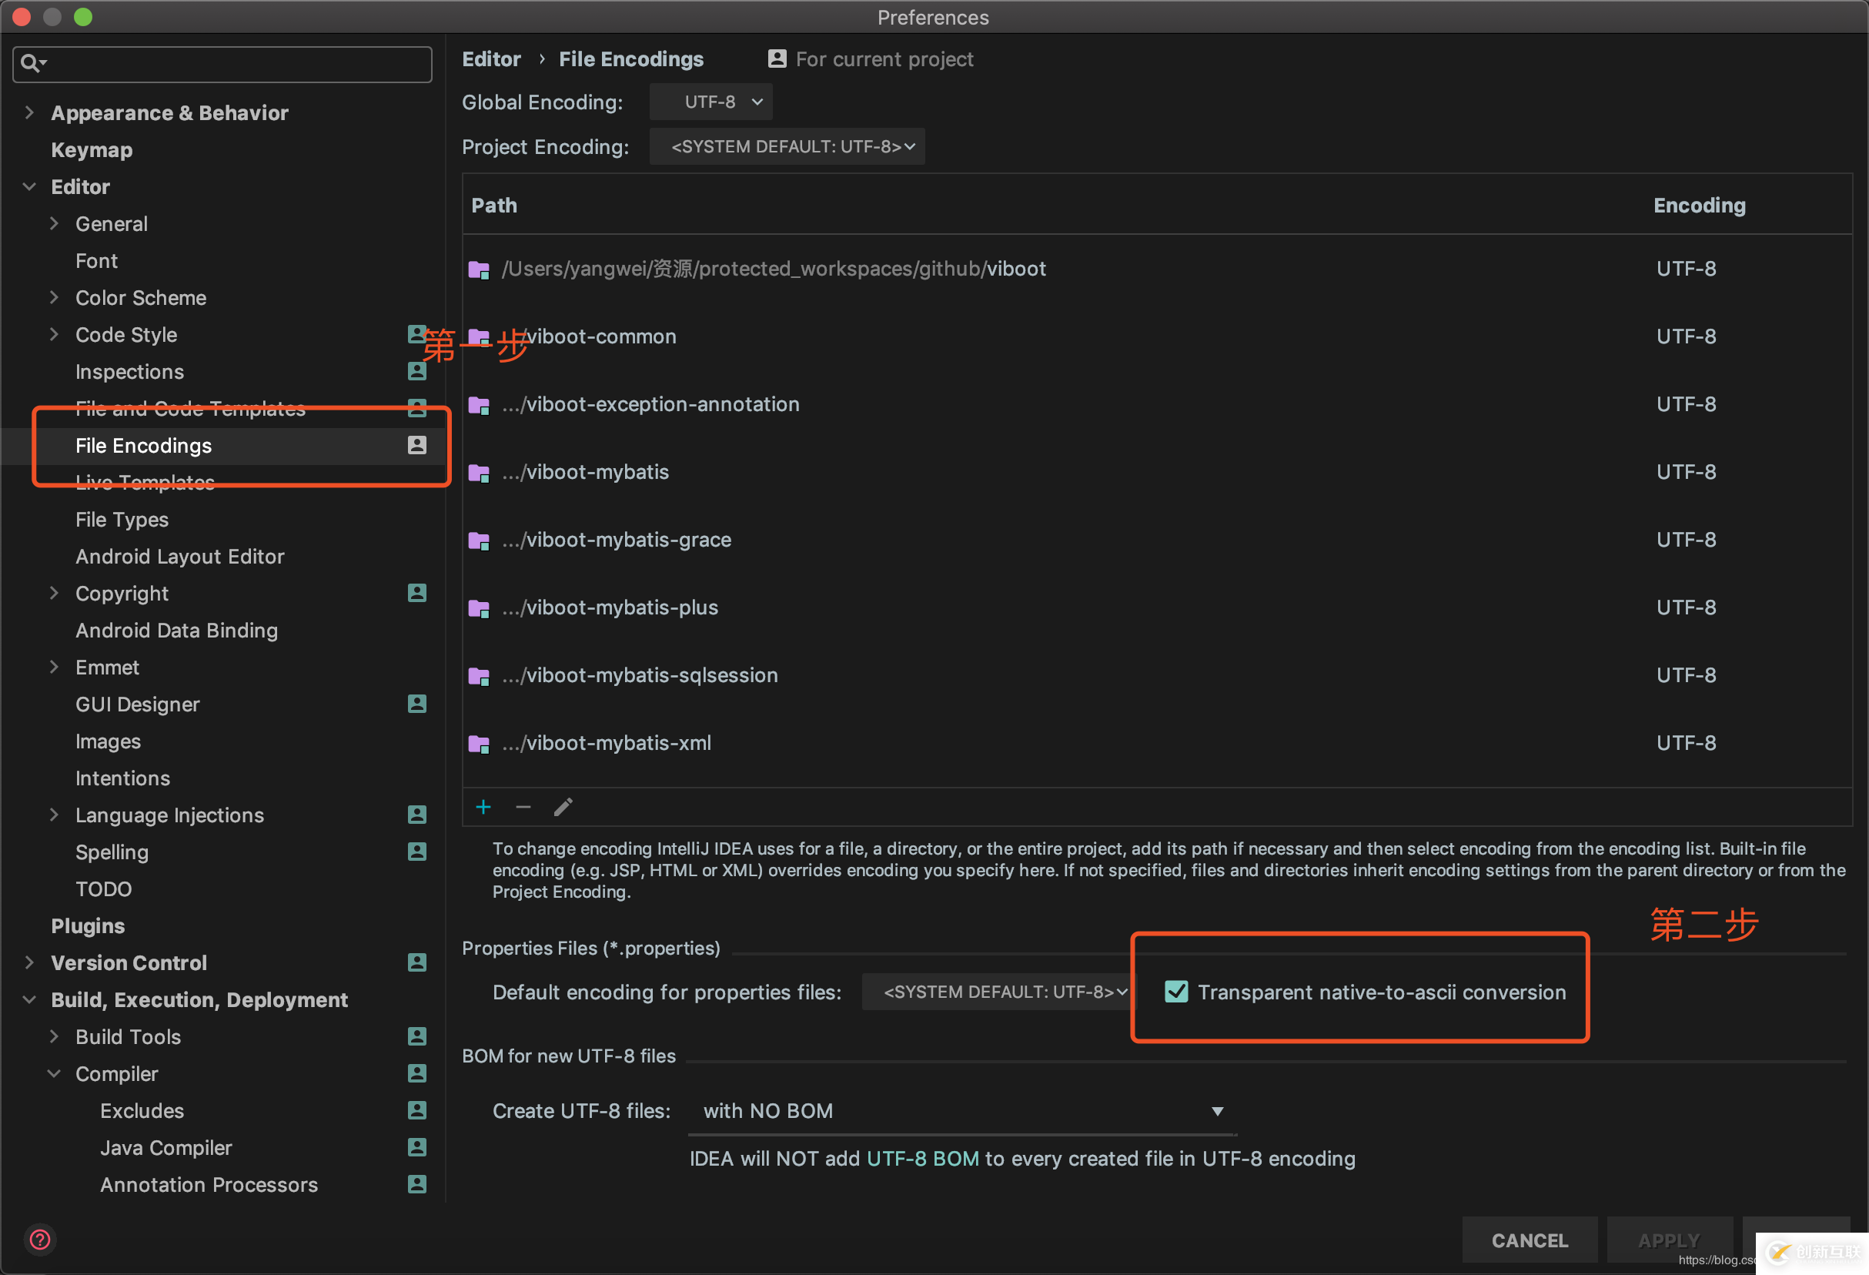
Task: Click the help question mark icon
Action: pos(40,1240)
